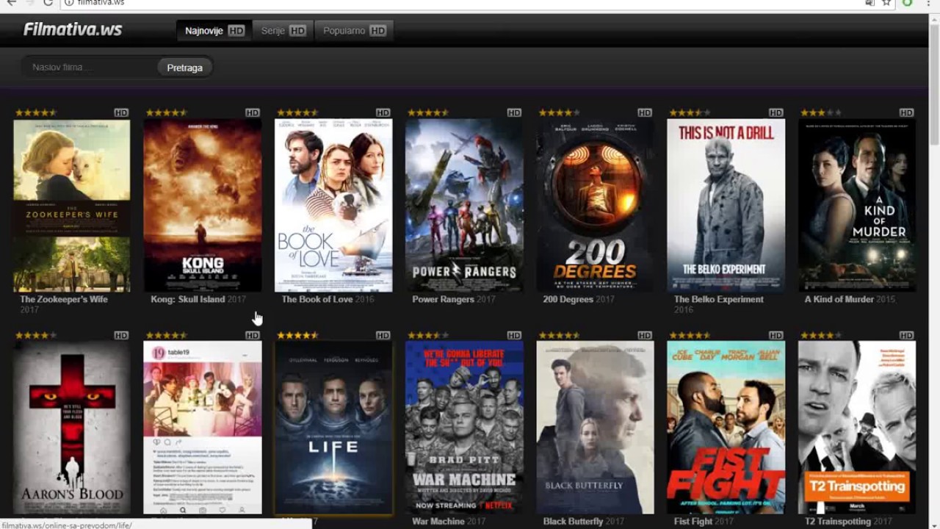Click Black Butterfly 2017 title link
The width and height of the screenshot is (940, 529).
pyautogui.click(x=585, y=522)
